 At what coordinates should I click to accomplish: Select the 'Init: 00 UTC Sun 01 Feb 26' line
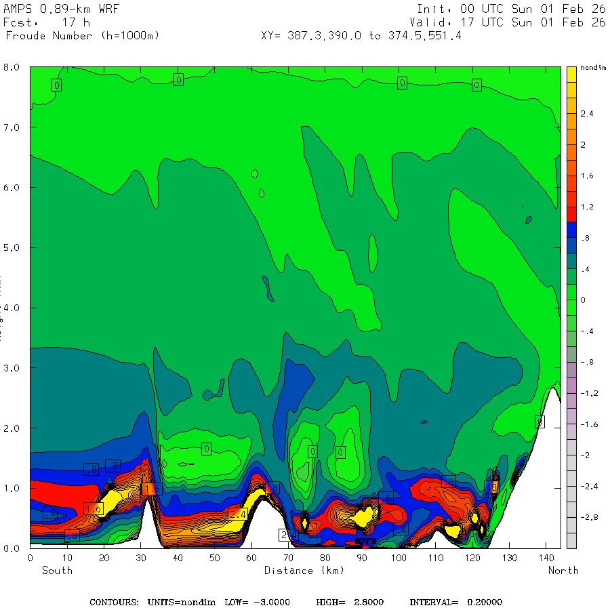[x=511, y=9]
